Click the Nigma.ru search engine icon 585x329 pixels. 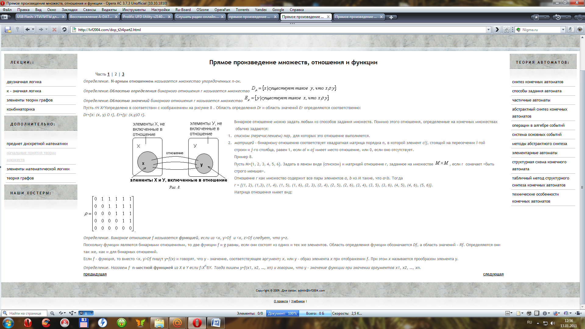point(518,30)
